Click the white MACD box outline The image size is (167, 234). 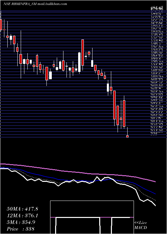tap(92, 217)
